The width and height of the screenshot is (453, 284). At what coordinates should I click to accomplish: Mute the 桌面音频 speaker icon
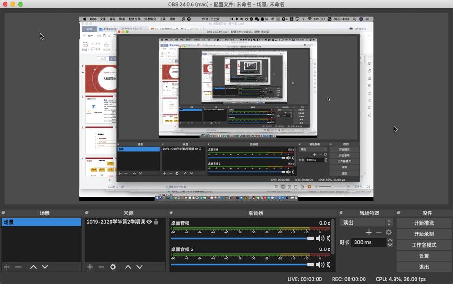pyautogui.click(x=320, y=238)
